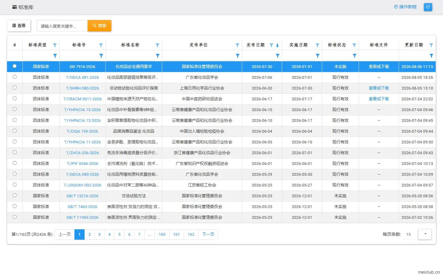This screenshot has height=277, width=443.
Task: Select radio button for GB/T 13216-2026 row
Action: [14, 195]
